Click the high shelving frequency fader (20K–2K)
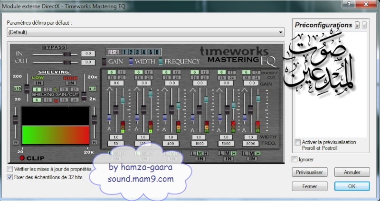This screenshot has width=380, height=201. 84,96
